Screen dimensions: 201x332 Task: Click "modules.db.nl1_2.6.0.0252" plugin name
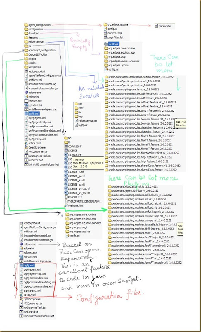tap(138, 233)
